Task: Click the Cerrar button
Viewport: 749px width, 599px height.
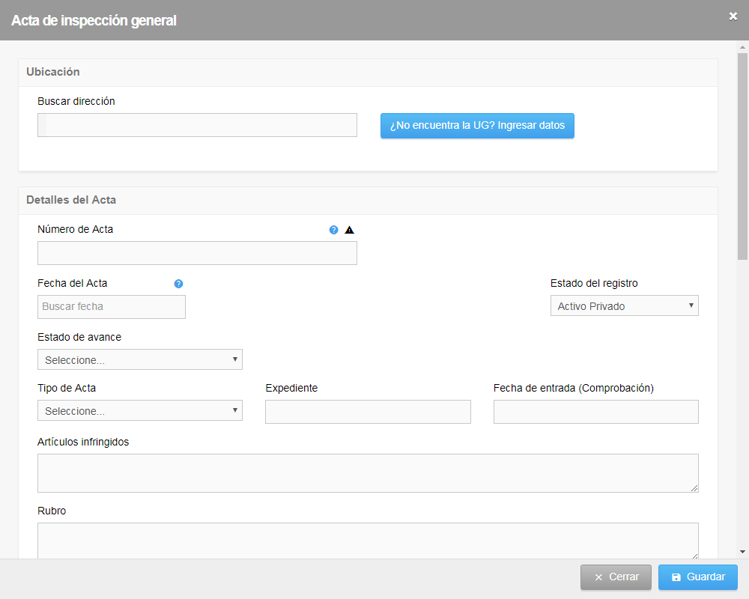Action: [616, 577]
